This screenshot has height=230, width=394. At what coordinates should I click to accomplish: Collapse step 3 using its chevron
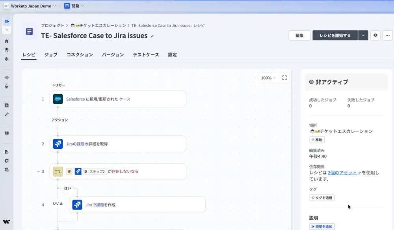click(x=39, y=172)
